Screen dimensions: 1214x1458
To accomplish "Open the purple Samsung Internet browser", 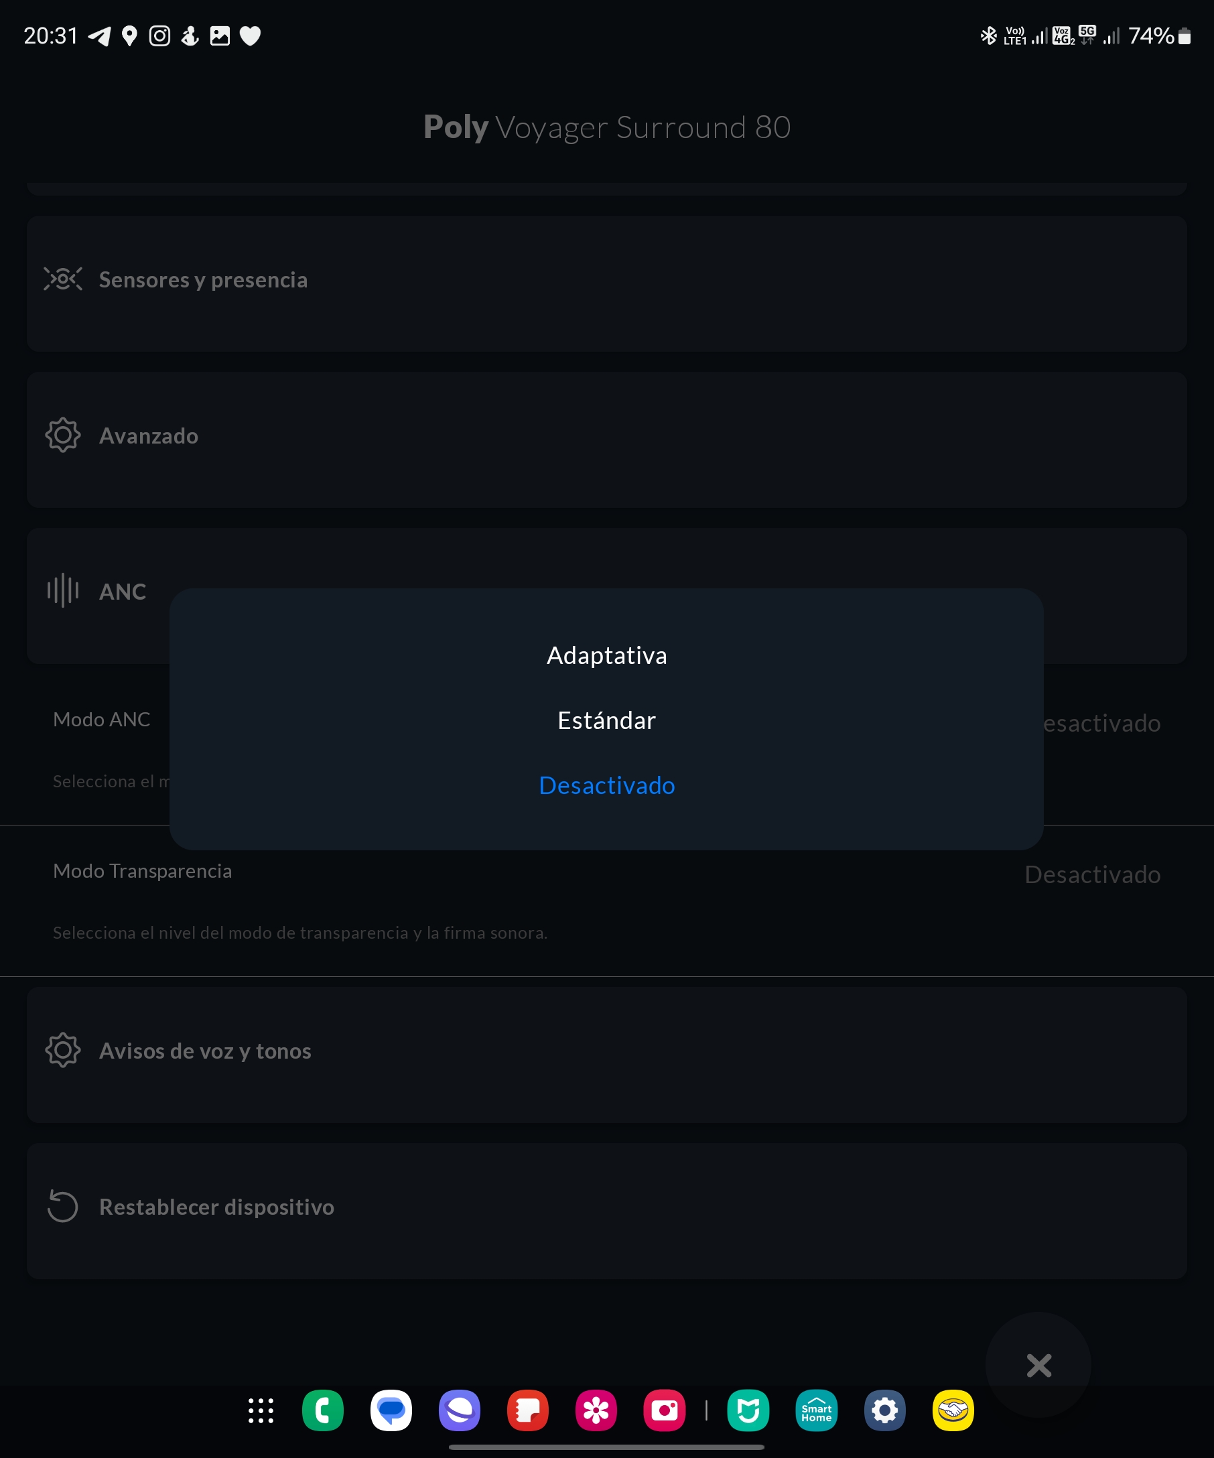I will click(x=460, y=1411).
